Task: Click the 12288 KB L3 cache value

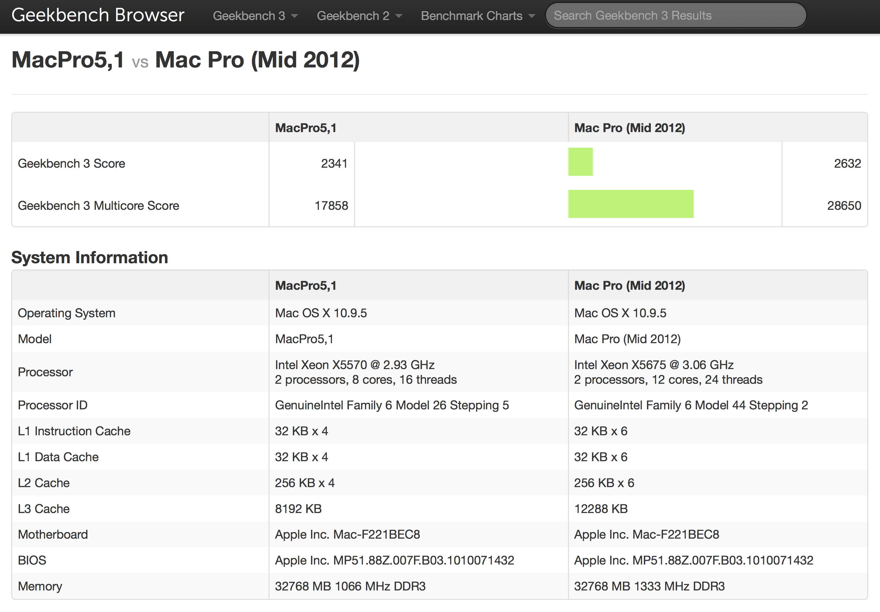Action: click(601, 509)
